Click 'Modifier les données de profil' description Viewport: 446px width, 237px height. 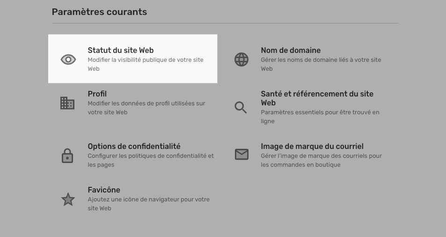[x=146, y=108]
